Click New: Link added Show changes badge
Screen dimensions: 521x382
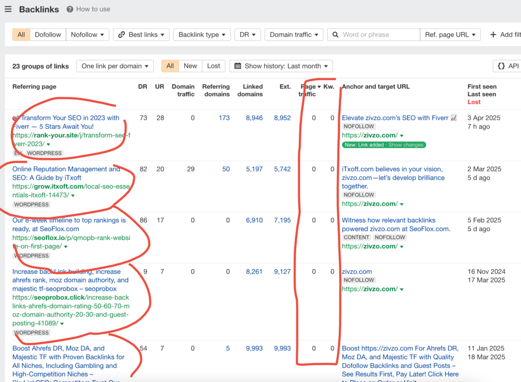pyautogui.click(x=384, y=145)
